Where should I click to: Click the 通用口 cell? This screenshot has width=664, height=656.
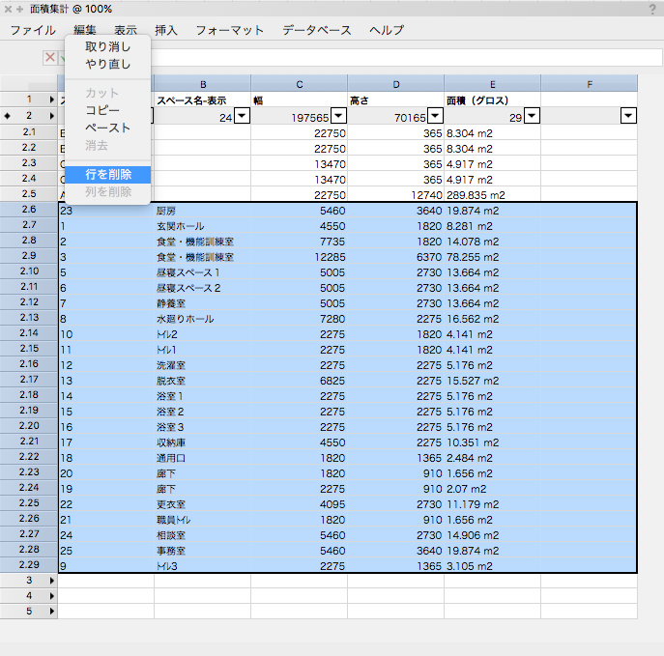tap(202, 458)
